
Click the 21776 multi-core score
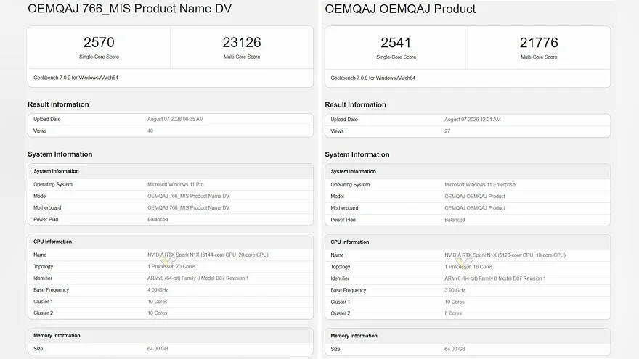coord(539,43)
